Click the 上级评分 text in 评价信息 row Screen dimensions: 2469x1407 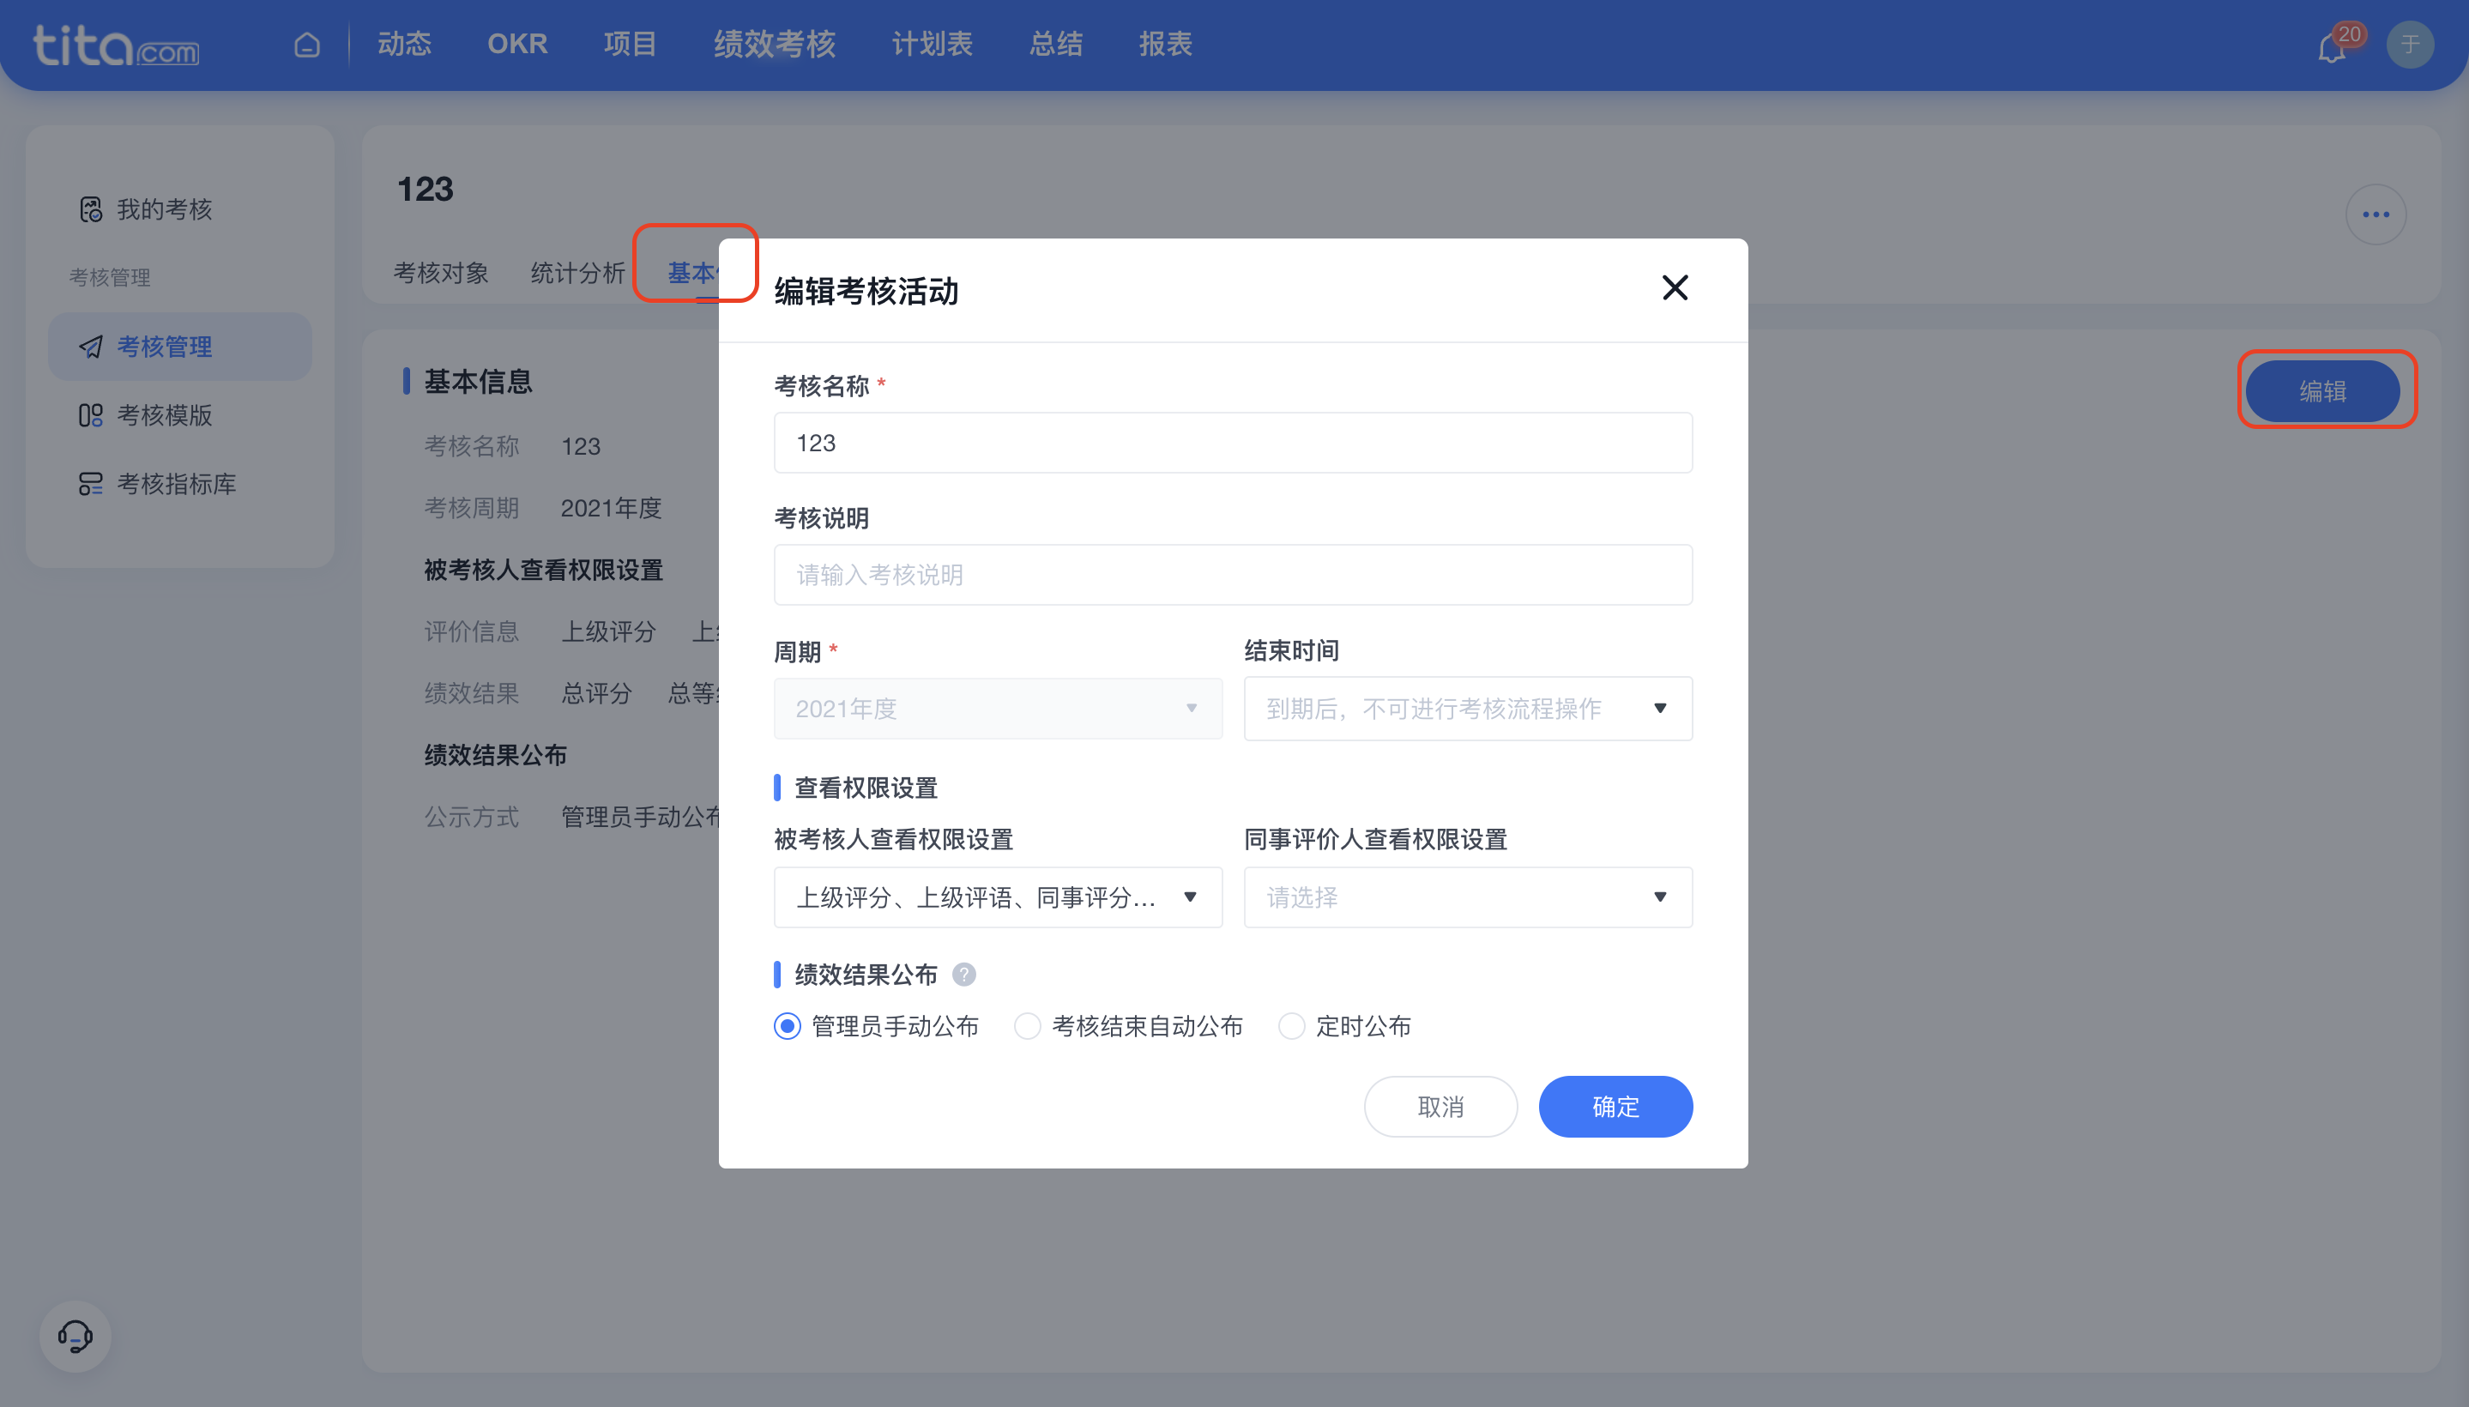[609, 632]
